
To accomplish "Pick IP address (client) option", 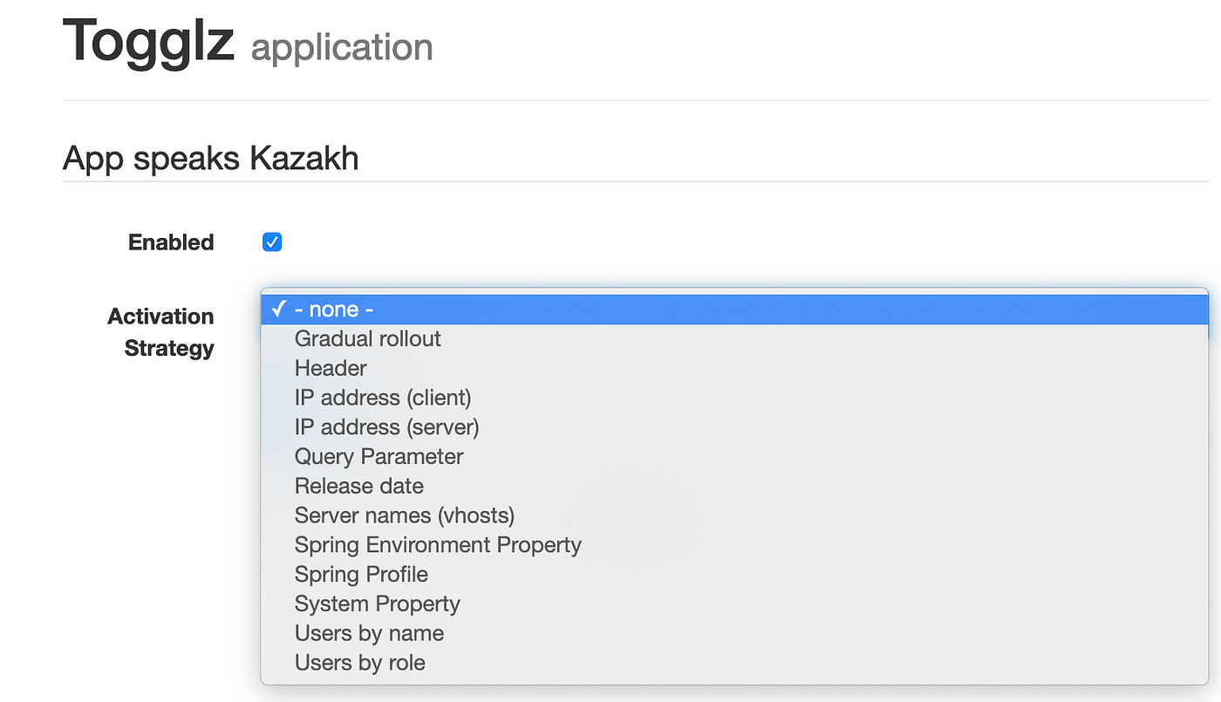I will [x=734, y=398].
